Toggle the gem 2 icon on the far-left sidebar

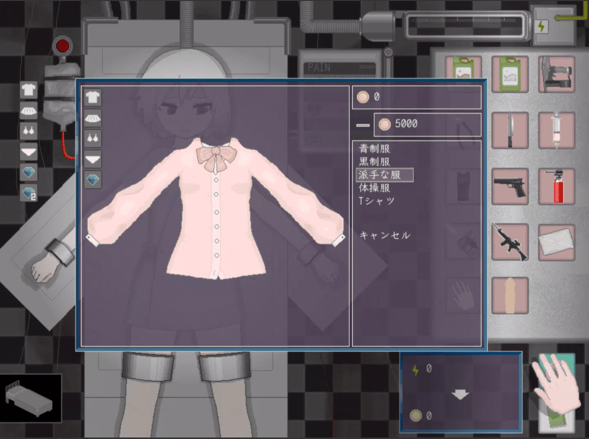coord(28,193)
